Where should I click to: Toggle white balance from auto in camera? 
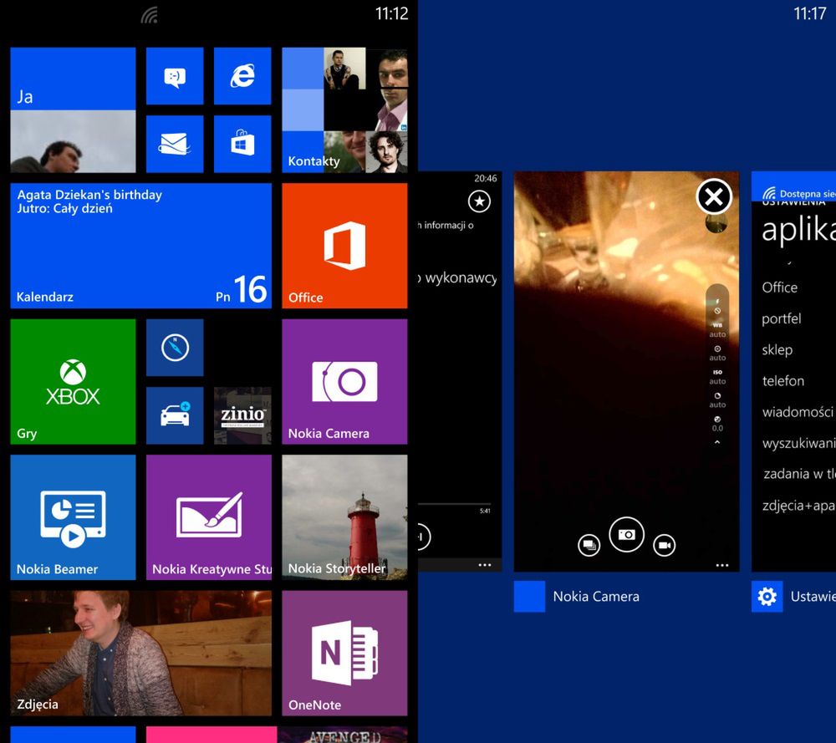coord(716,331)
